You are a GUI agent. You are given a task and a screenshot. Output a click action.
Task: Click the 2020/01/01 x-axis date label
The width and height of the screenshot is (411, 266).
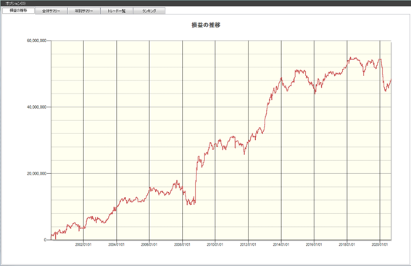click(380, 244)
